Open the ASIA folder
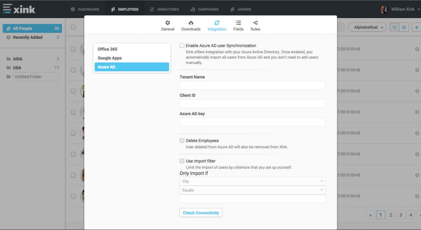 tap(32, 59)
